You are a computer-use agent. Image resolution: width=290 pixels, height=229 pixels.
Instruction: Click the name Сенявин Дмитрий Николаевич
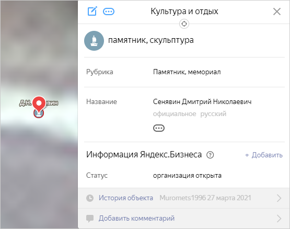pos(202,101)
